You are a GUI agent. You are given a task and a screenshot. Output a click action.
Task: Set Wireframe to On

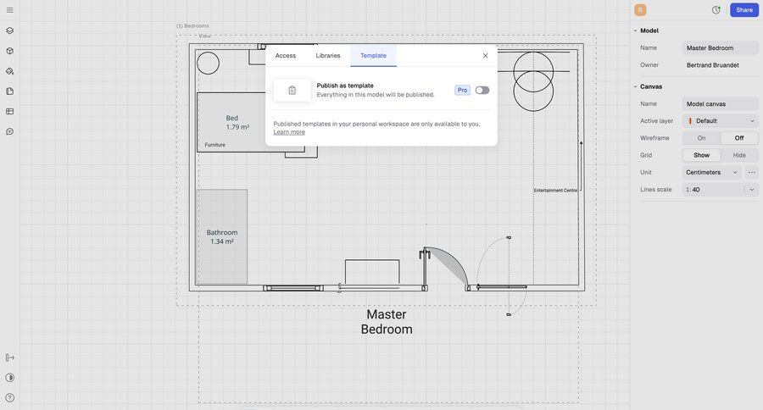[701, 138]
